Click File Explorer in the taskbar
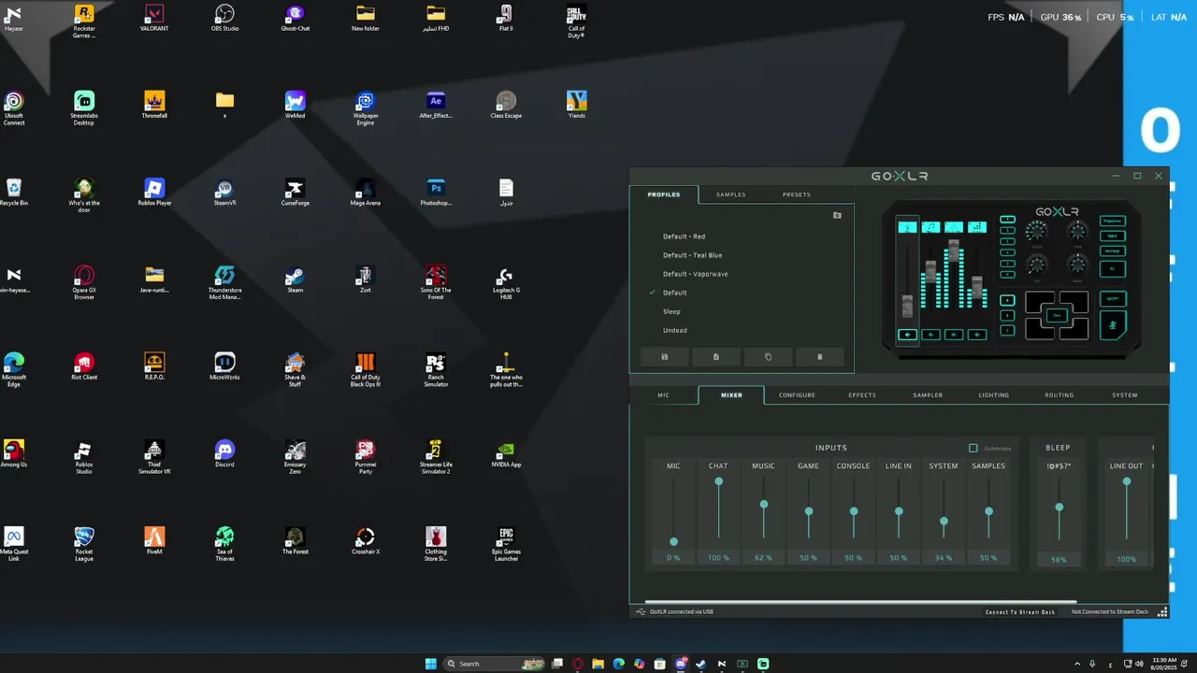Viewport: 1197px width, 673px height. (598, 664)
